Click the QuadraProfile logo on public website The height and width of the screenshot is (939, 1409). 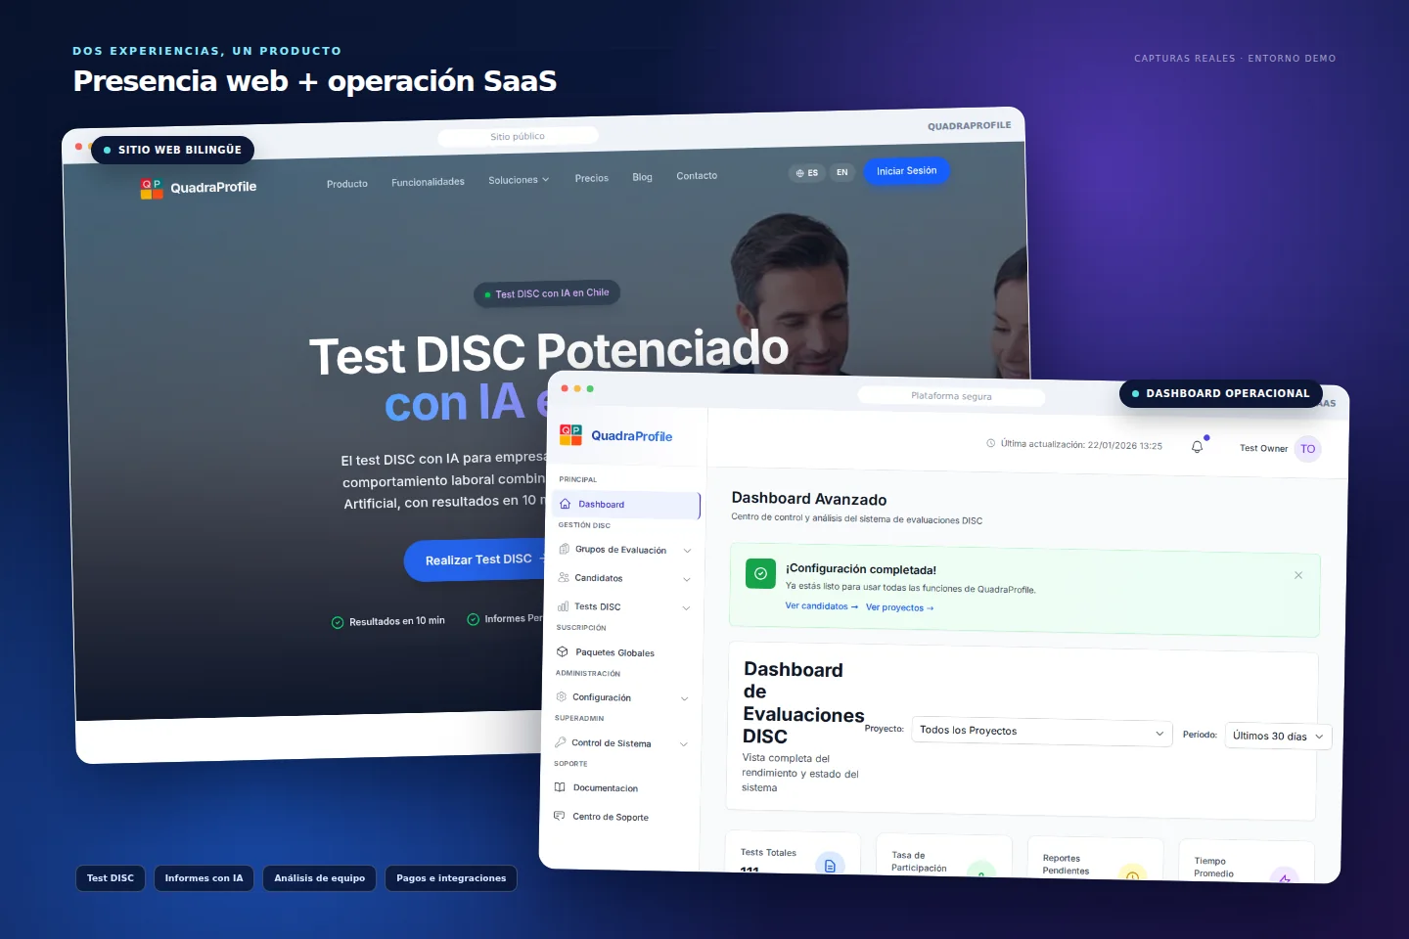(x=199, y=188)
